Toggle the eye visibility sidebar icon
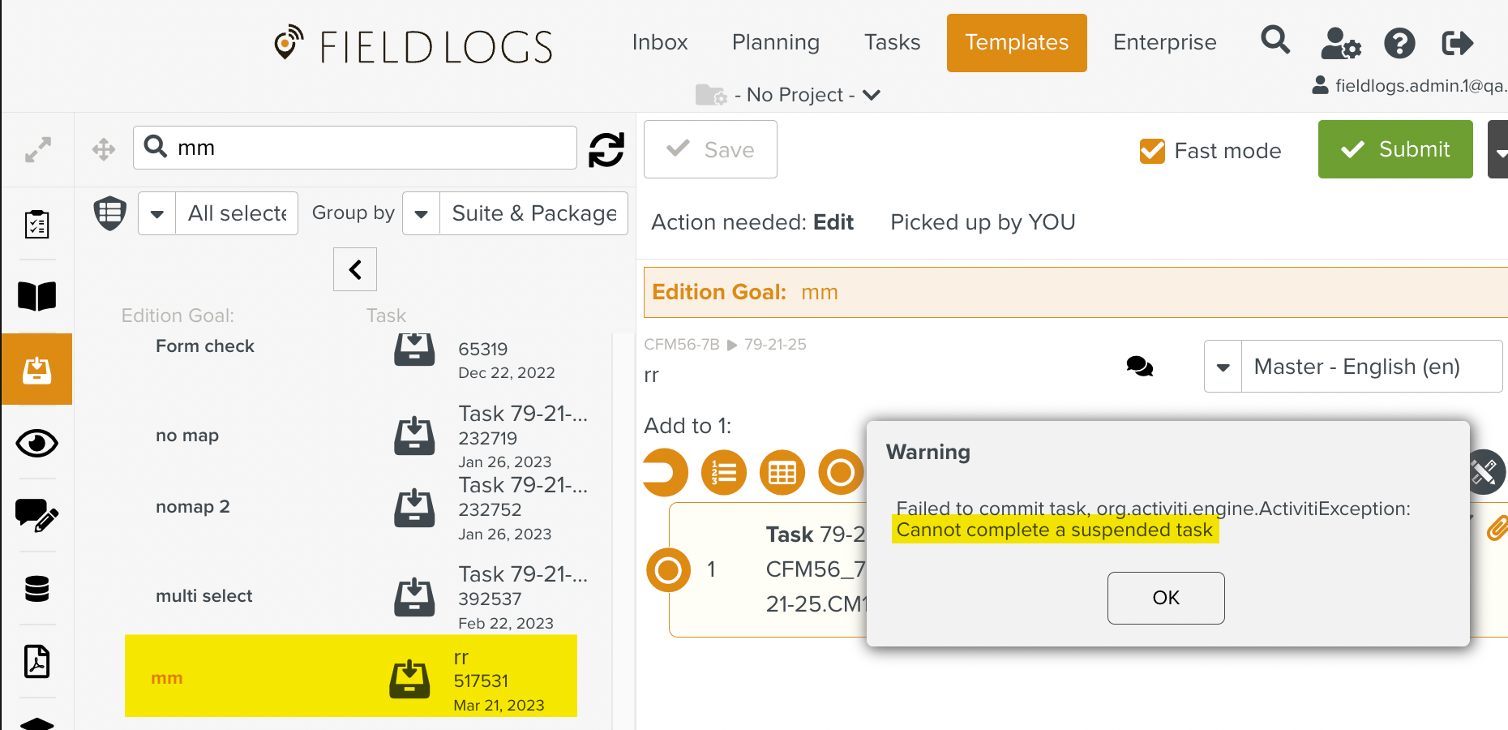The image size is (1508, 730). [37, 444]
